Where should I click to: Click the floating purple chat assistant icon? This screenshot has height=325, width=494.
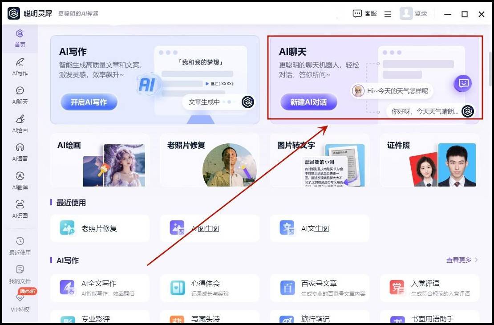pos(463,83)
